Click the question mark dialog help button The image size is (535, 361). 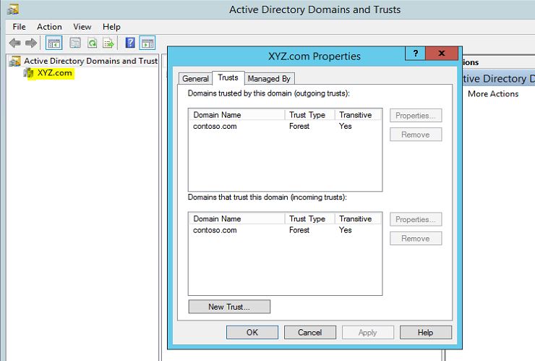point(416,54)
